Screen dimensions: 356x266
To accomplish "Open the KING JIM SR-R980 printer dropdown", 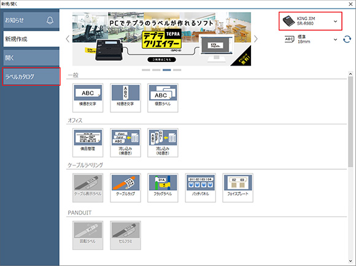I will click(x=311, y=21).
